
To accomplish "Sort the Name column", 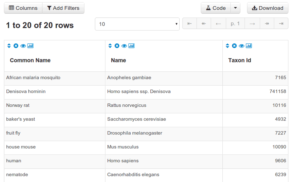I will pyautogui.click(x=110, y=46).
